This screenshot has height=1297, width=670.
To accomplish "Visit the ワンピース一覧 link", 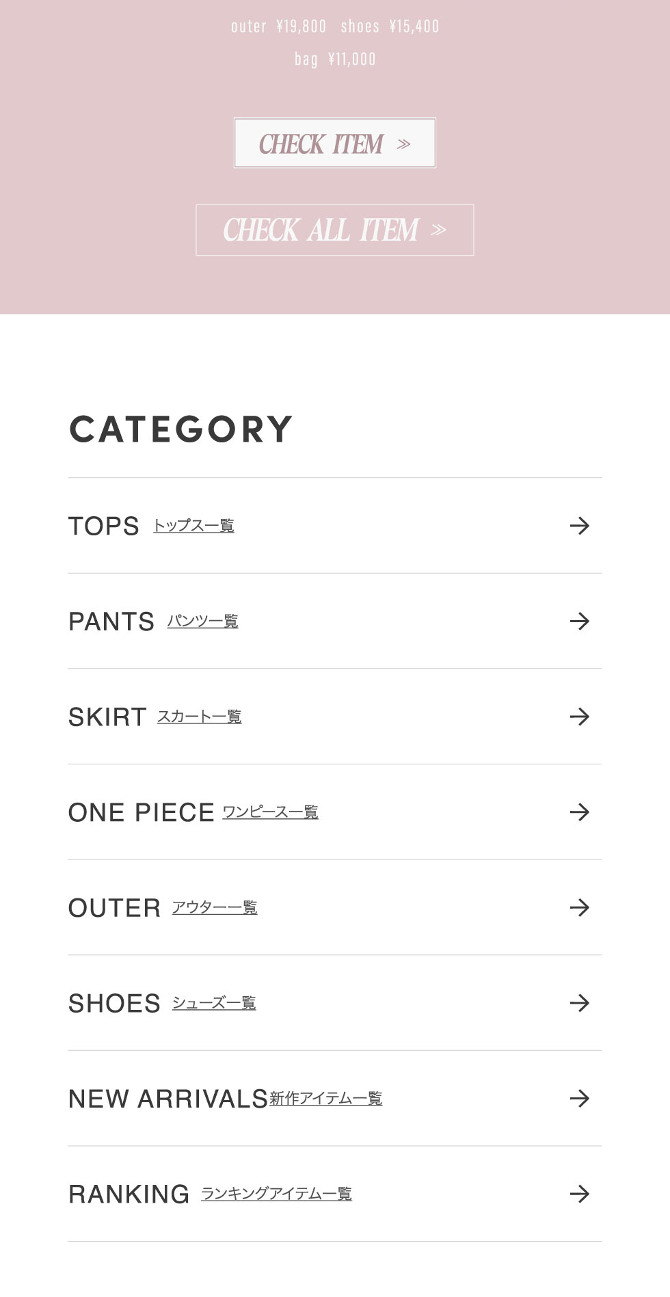I will pos(270,812).
